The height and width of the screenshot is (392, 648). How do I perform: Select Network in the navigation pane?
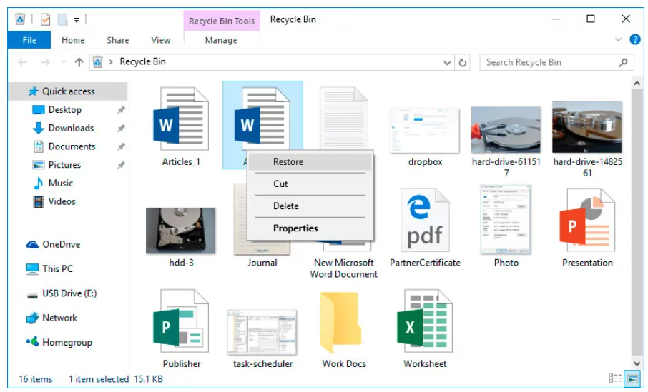(59, 318)
